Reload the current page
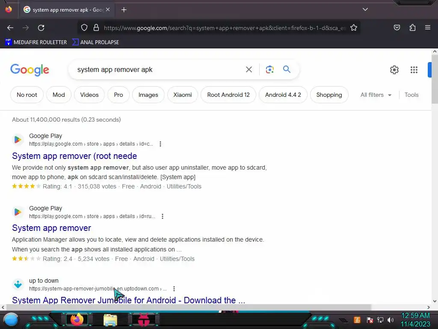 (x=41, y=28)
